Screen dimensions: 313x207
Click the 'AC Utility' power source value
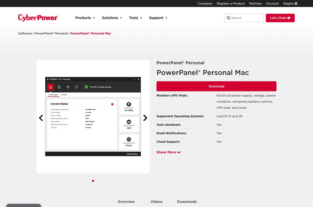(x=129, y=110)
